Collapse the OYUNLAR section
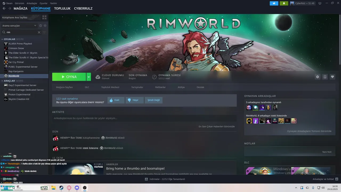The height and width of the screenshot is (192, 341). [x=2, y=39]
